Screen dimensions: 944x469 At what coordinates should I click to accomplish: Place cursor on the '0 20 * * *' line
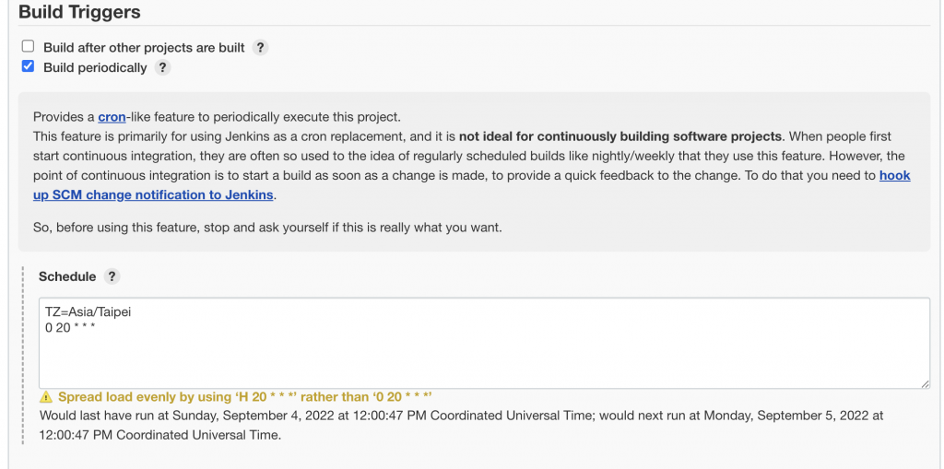click(x=70, y=327)
